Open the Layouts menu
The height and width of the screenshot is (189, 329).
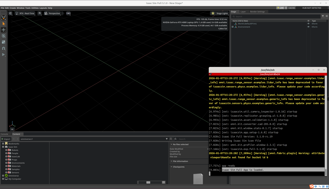point(43,8)
